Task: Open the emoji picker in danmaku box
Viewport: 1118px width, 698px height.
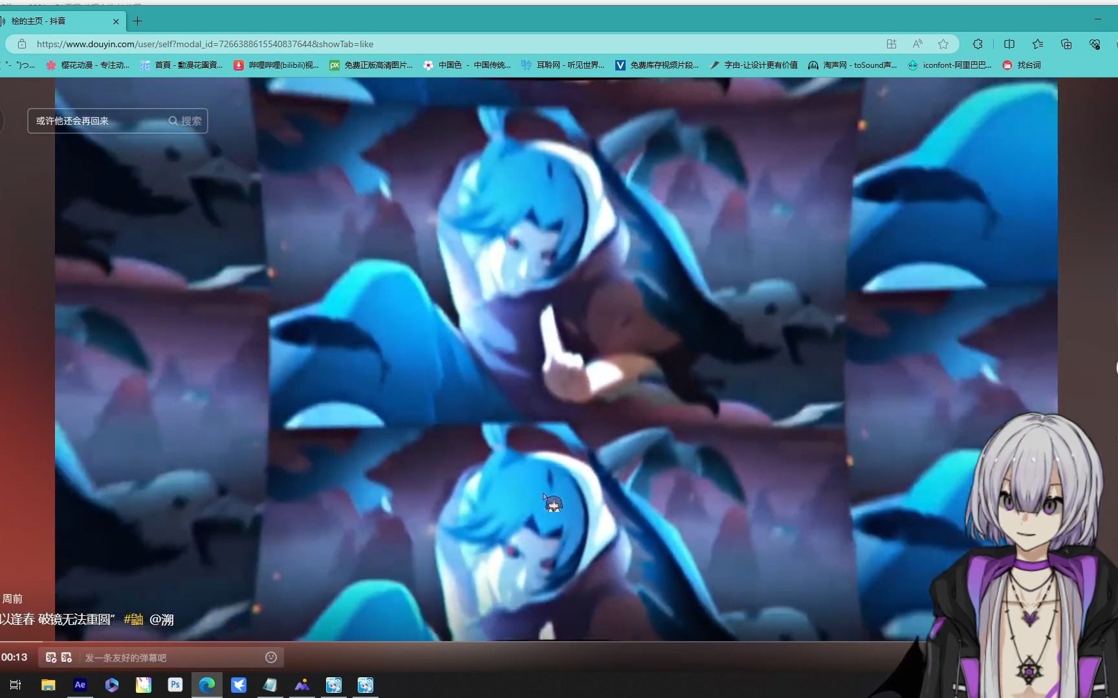Action: pos(271,657)
